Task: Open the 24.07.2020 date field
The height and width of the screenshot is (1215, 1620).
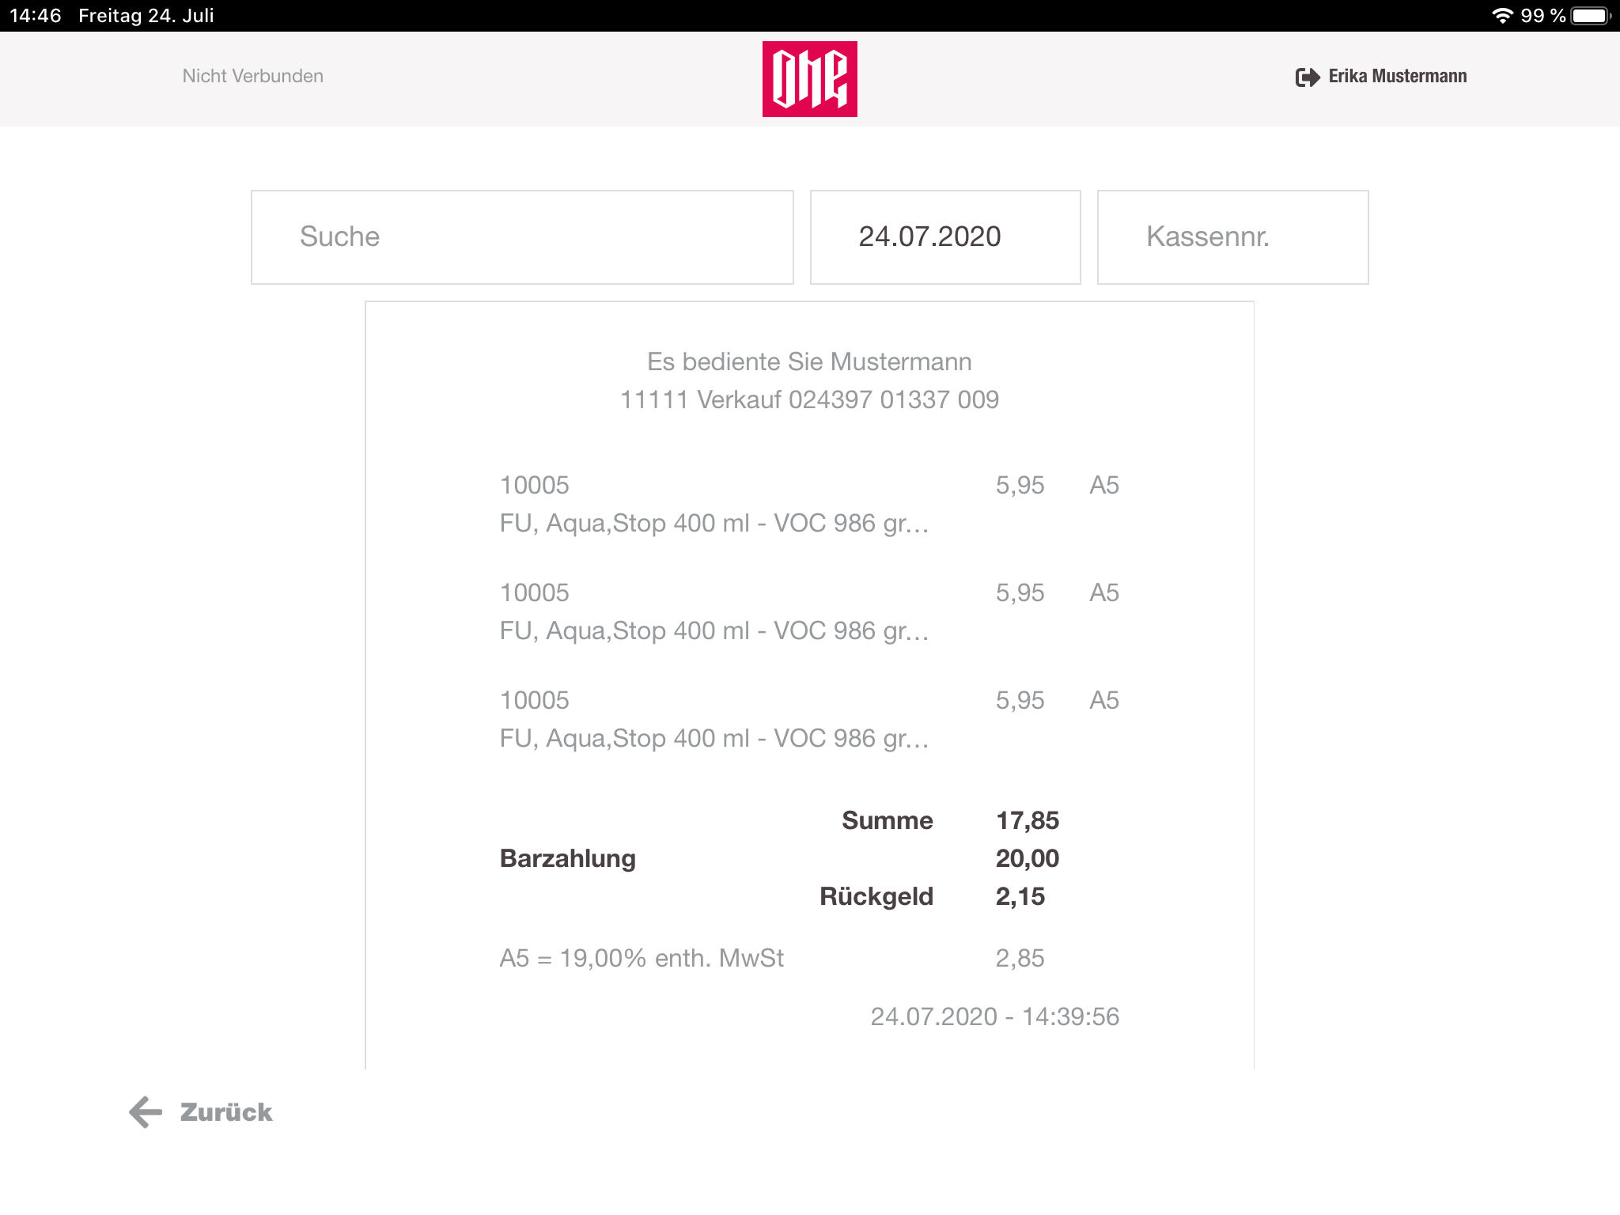Action: click(945, 237)
